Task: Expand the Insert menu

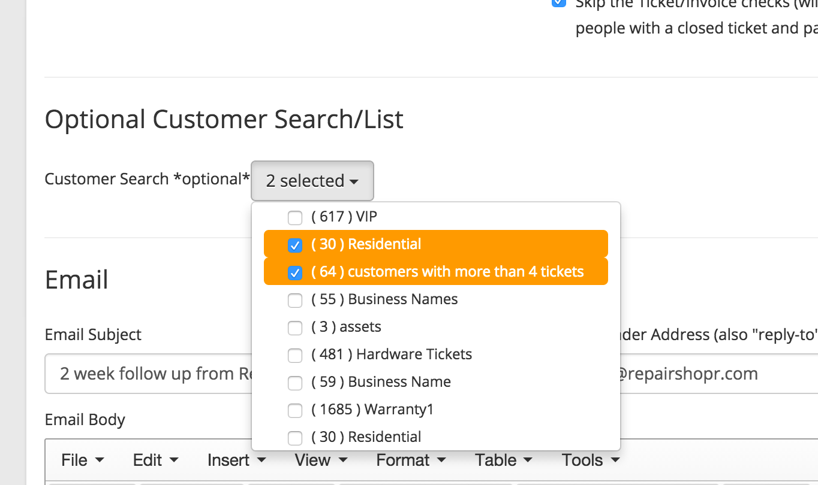Action: (x=236, y=460)
